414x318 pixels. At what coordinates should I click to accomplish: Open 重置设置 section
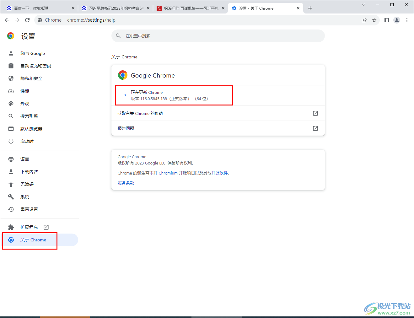[39, 209]
